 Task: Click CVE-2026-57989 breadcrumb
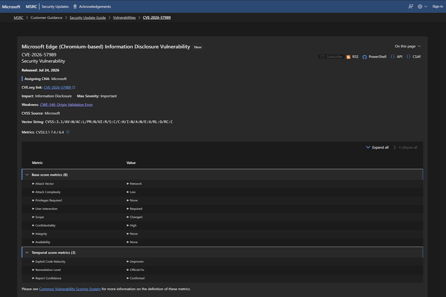click(x=157, y=17)
